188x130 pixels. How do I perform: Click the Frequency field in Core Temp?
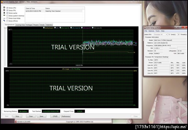tap(170, 46)
